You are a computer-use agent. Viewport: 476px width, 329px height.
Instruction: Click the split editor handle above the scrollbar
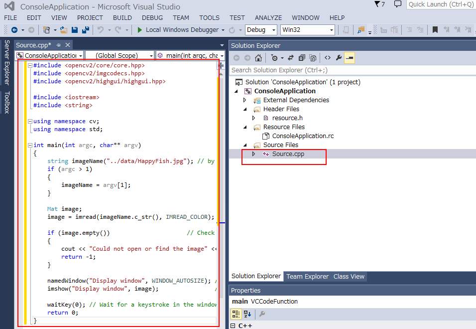point(221,65)
